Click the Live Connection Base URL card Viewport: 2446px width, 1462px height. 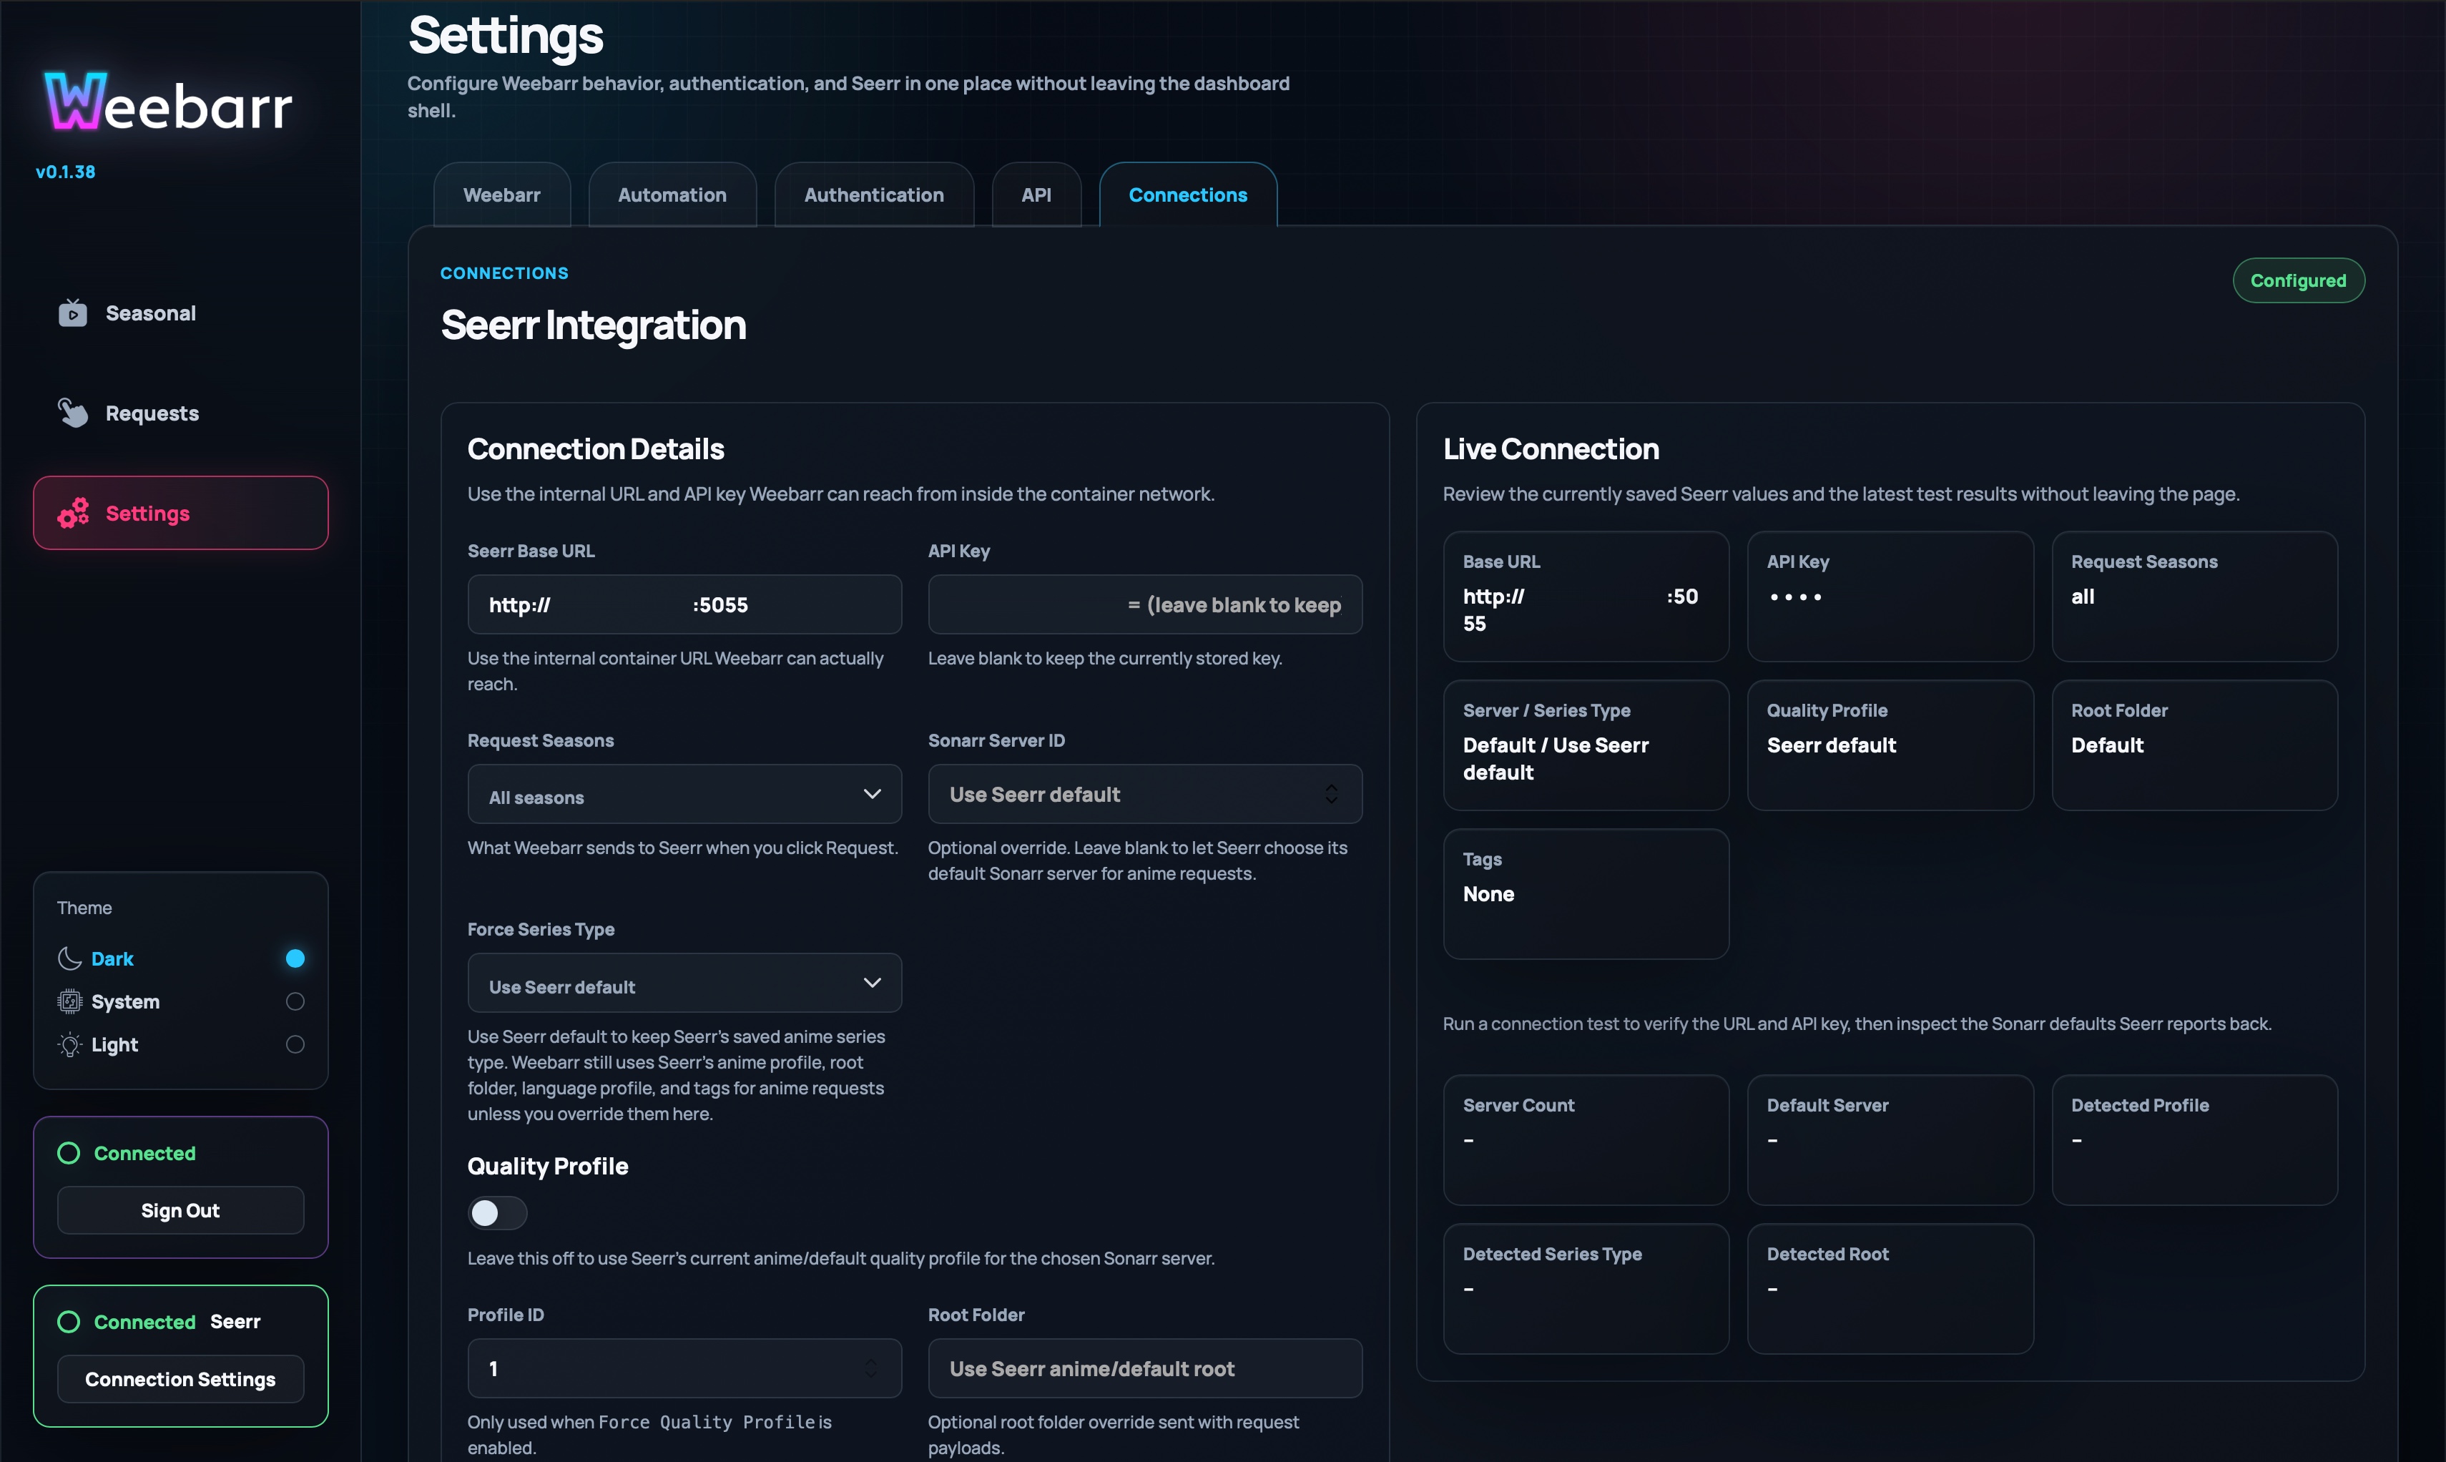[1586, 597]
